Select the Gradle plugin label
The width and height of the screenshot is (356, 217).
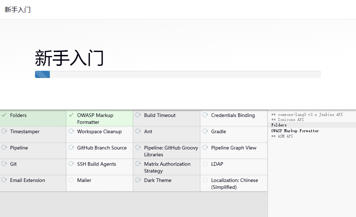click(x=218, y=132)
